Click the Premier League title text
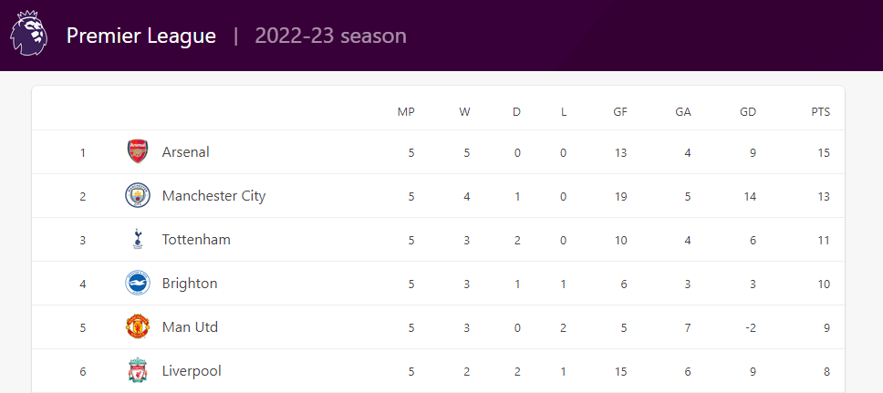The height and width of the screenshot is (393, 883). (140, 36)
